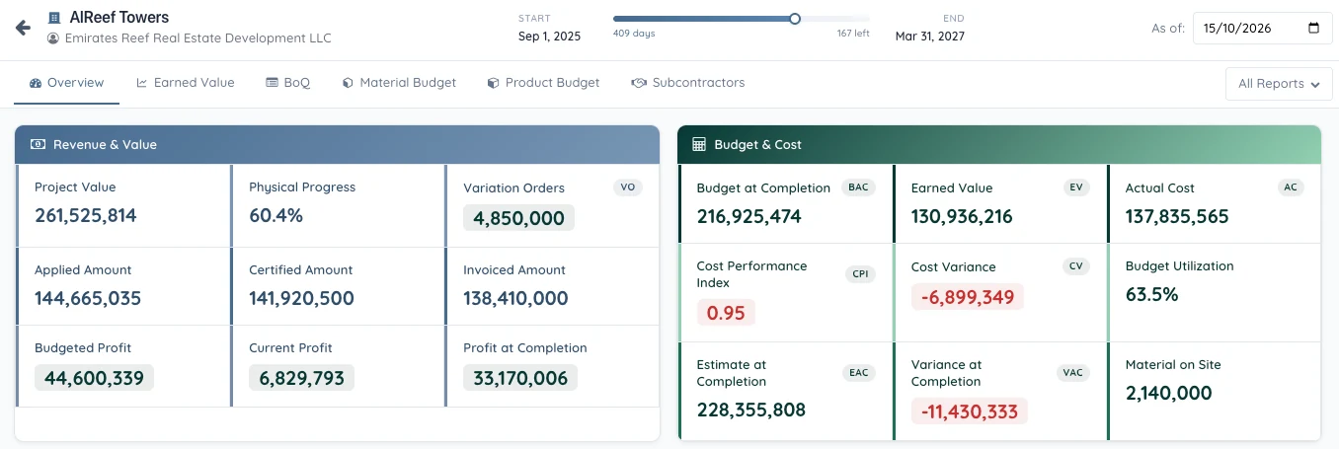Click the Revenue & Value panel header

tap(337, 144)
